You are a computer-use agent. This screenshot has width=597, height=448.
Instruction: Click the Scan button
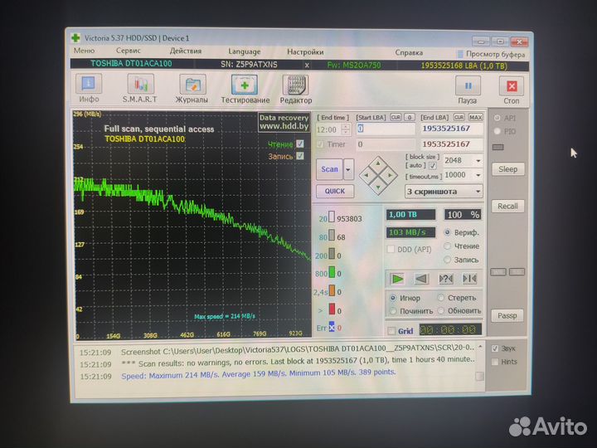coord(329,169)
